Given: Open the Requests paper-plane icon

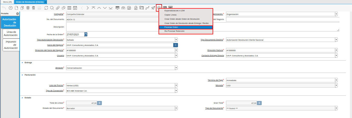Looking at the screenshot, I should (x=153, y=8).
